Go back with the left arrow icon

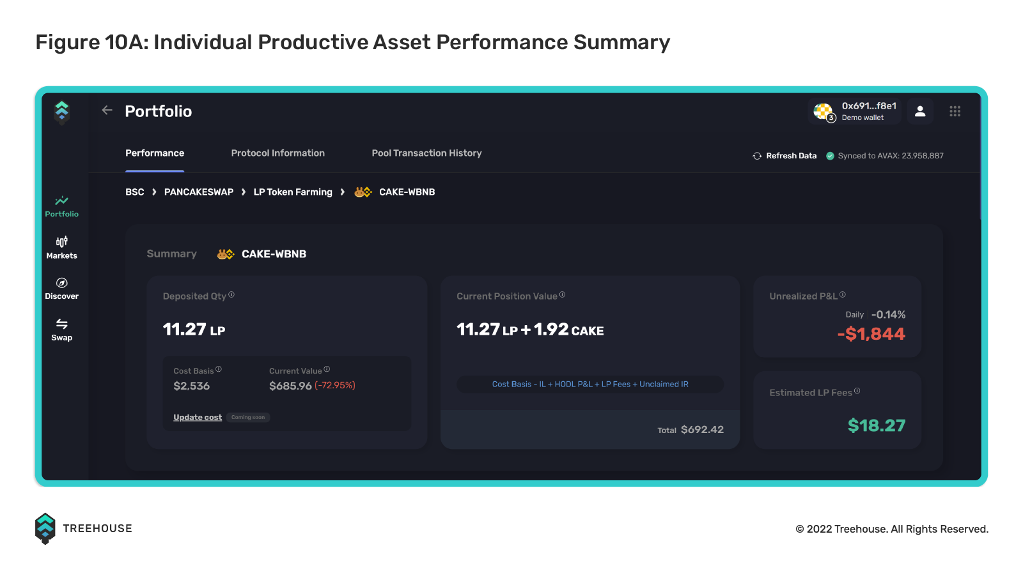pos(107,110)
